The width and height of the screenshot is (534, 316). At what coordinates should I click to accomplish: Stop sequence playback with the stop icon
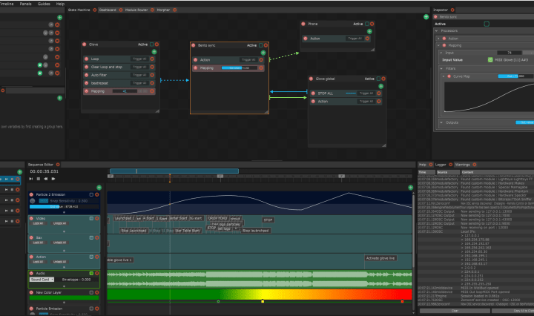[38, 179]
